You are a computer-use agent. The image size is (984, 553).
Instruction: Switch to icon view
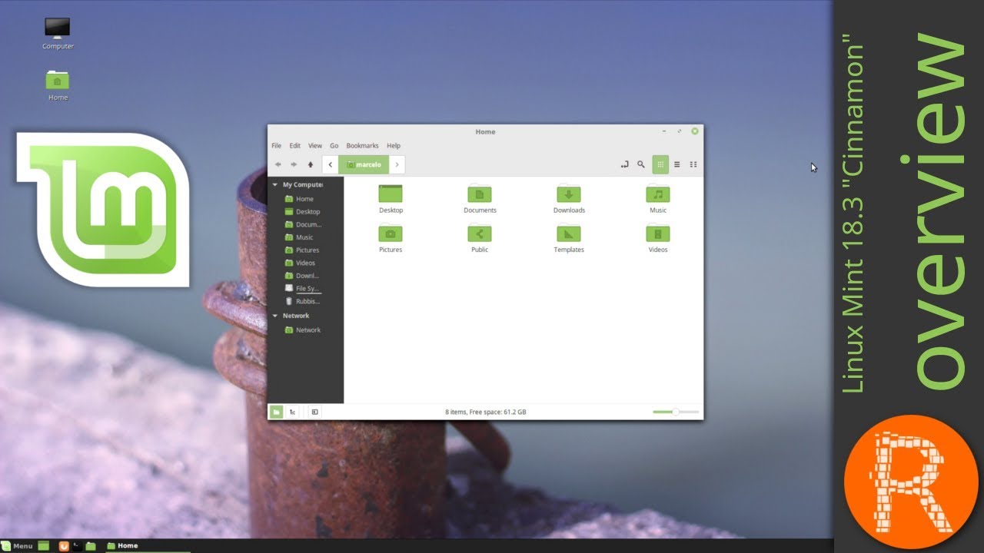tap(660, 164)
